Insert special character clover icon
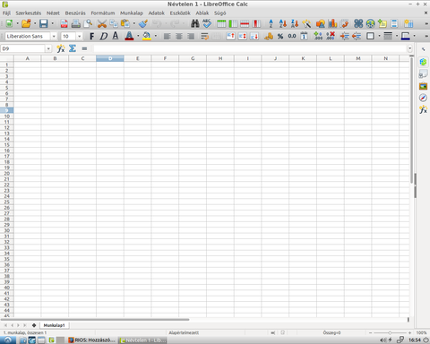The width and height of the screenshot is (430, 344). [358, 23]
